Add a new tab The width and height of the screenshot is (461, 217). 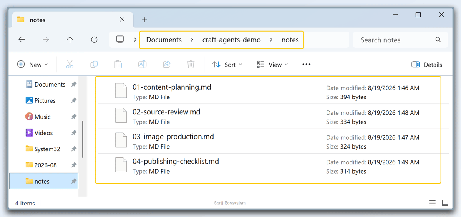(144, 20)
